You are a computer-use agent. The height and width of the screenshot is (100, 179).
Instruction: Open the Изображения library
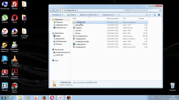[61, 41]
